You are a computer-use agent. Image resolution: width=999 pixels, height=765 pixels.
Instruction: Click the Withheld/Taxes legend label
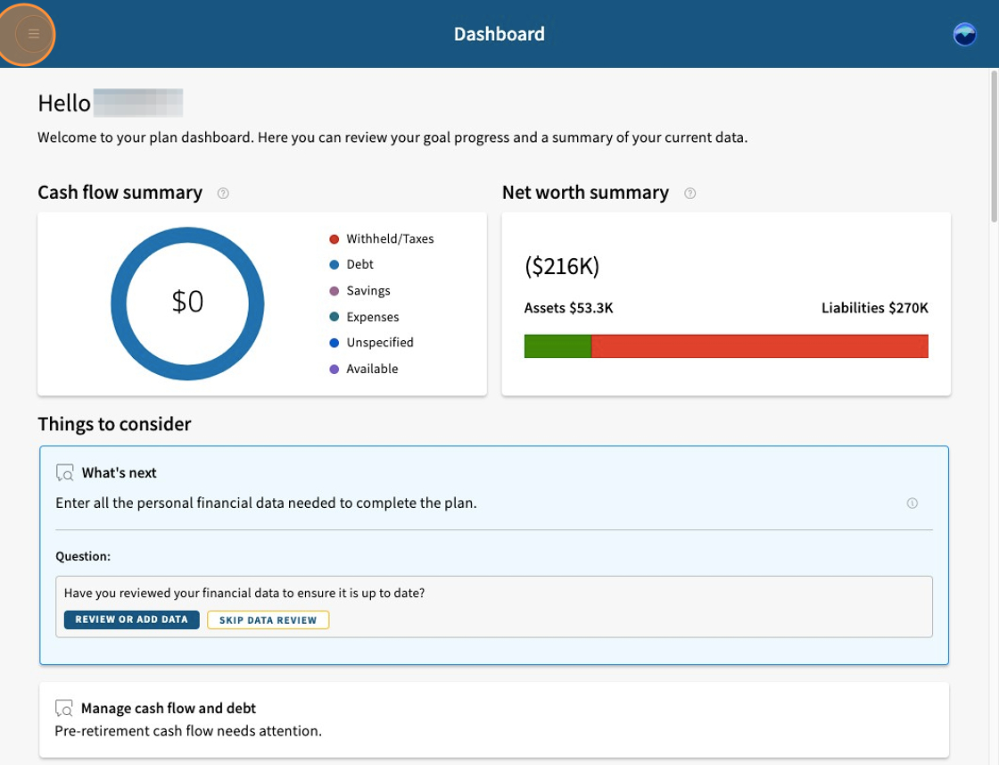(390, 239)
